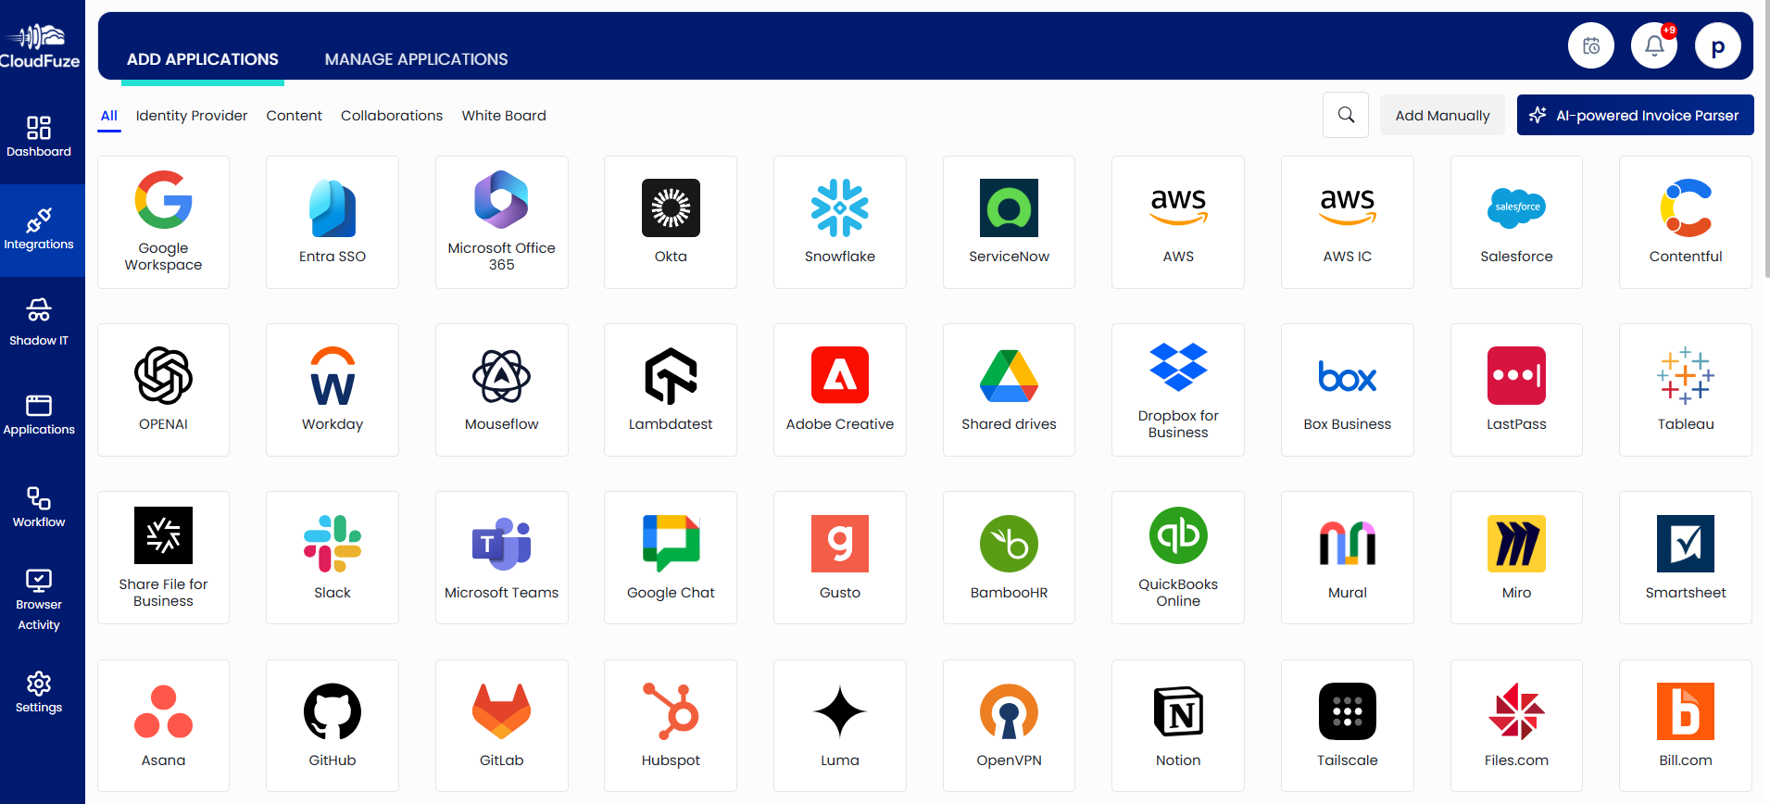Click the Add Manually button
The image size is (1770, 804).
coord(1442,115)
